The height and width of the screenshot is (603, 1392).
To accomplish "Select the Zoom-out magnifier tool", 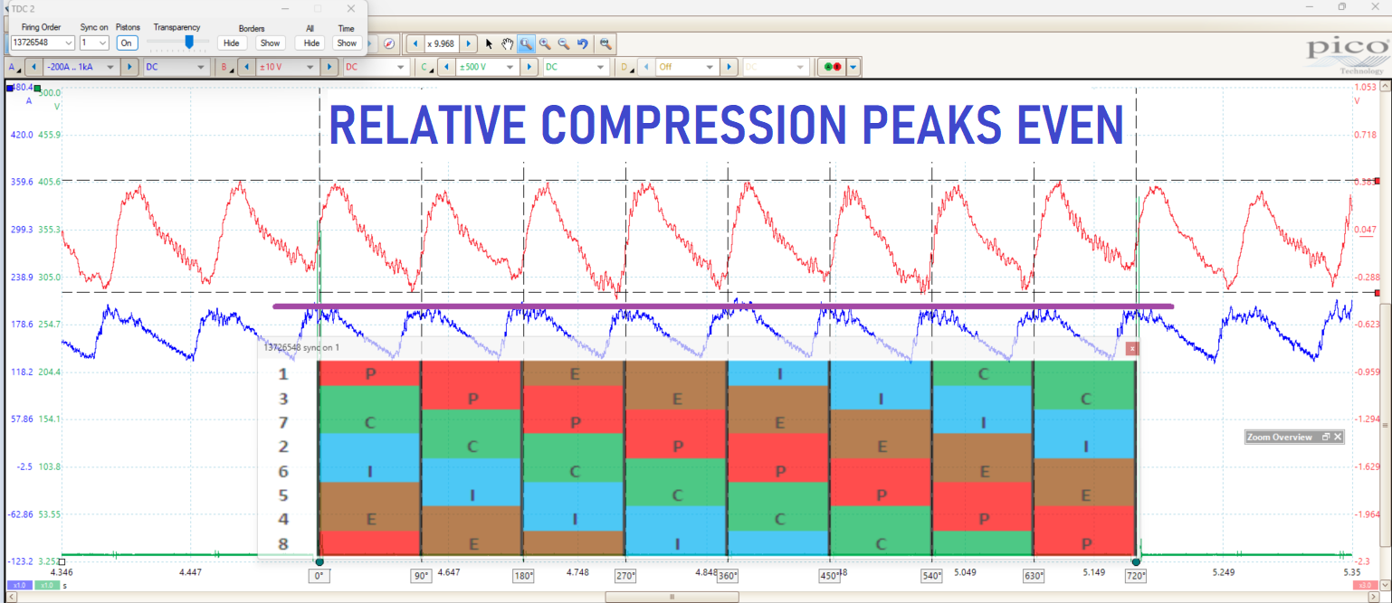I will click(x=565, y=42).
